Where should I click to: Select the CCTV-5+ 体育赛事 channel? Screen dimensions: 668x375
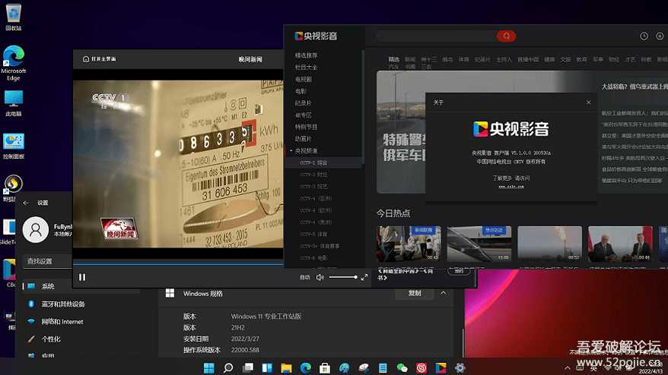pos(319,246)
